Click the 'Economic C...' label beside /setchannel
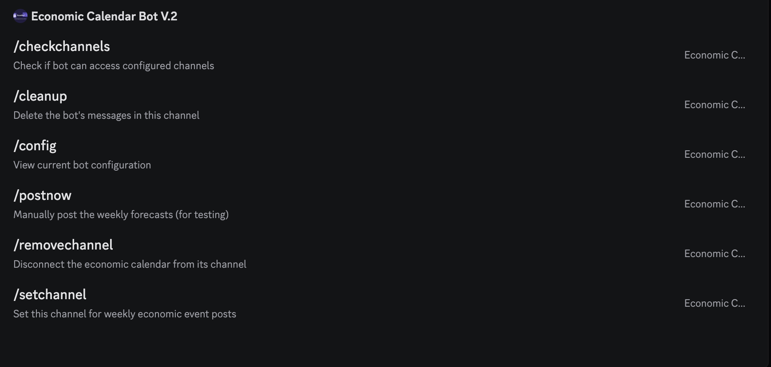The height and width of the screenshot is (367, 771). tap(714, 304)
